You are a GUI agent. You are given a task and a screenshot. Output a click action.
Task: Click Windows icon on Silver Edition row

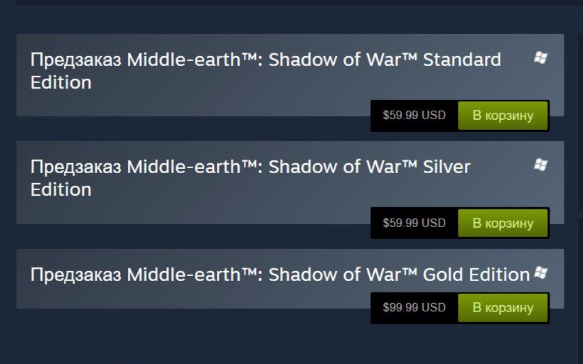(540, 165)
